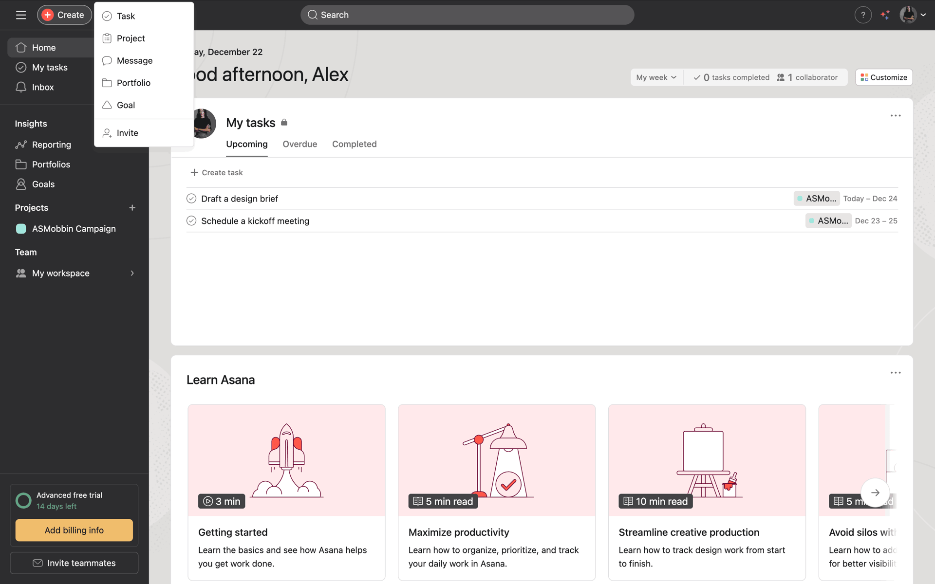Choose Portfolio in the Create menu

[x=144, y=83]
